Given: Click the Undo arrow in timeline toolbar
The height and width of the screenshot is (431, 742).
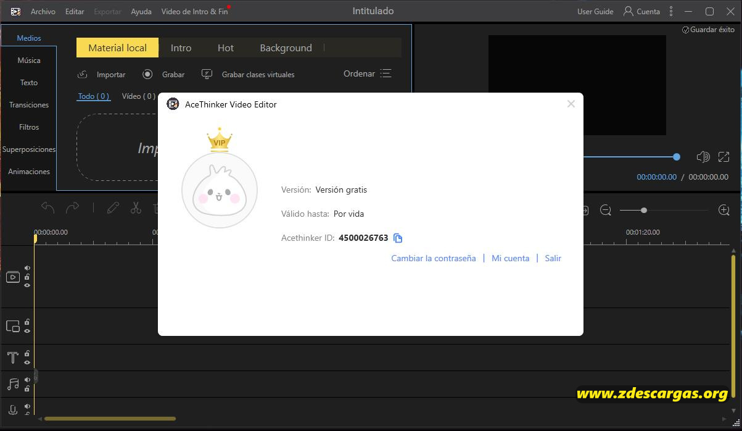Looking at the screenshot, I should [x=47, y=208].
